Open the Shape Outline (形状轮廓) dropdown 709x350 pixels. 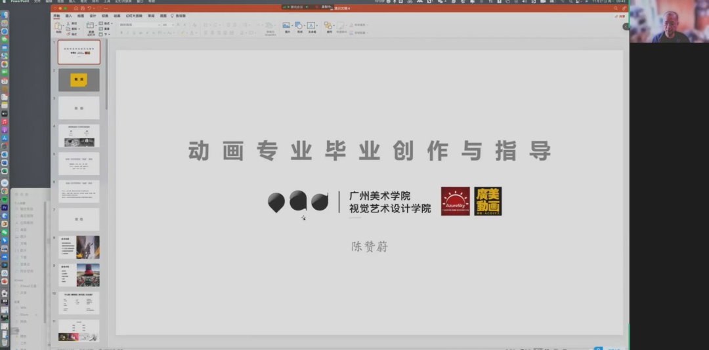pyautogui.click(x=358, y=33)
